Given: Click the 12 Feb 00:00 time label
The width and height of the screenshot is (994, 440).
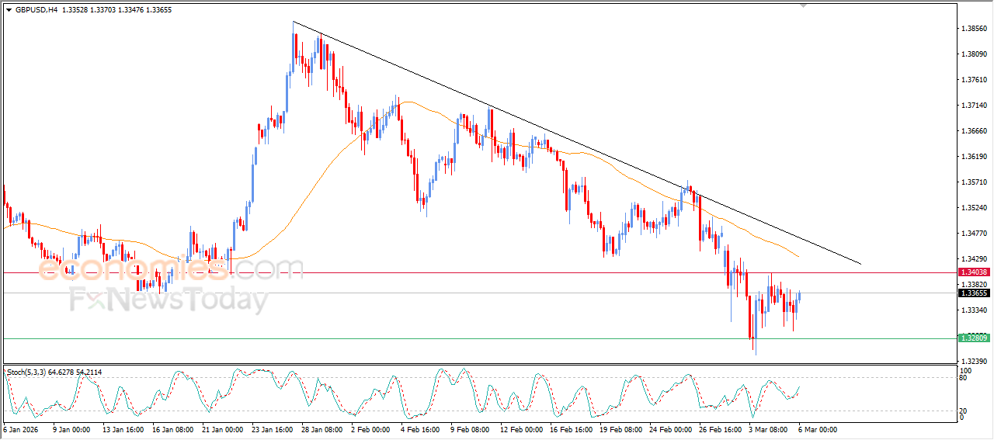Looking at the screenshot, I should (520, 429).
